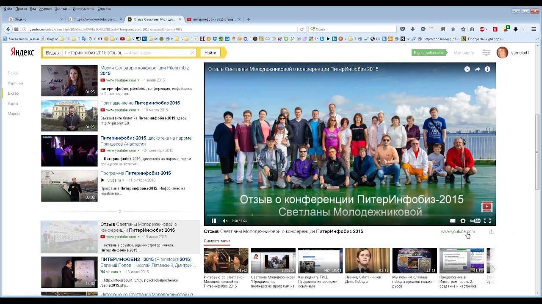
Task: Toggle subtitles in the video player
Action: (453, 221)
